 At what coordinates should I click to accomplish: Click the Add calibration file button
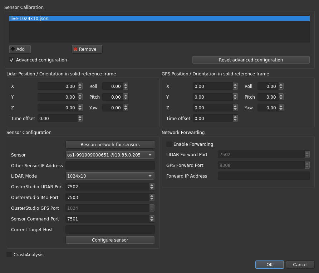20,49
